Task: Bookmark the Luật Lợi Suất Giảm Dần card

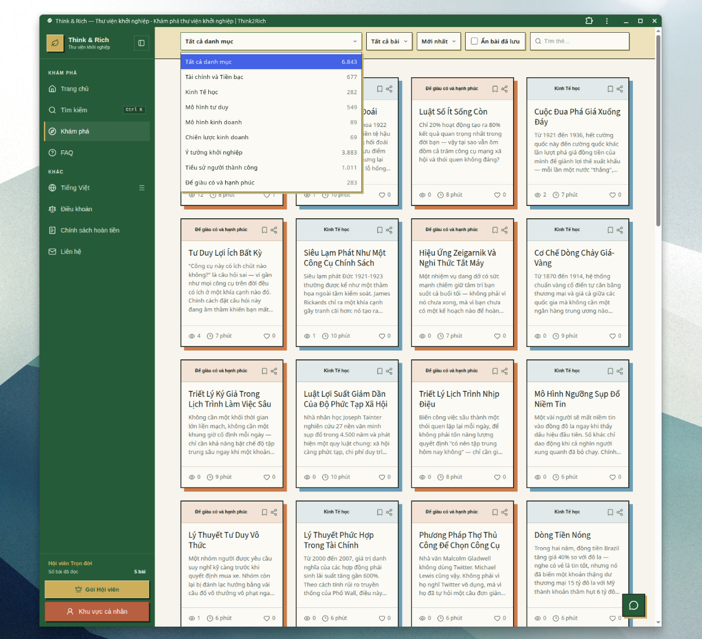Action: coord(380,371)
